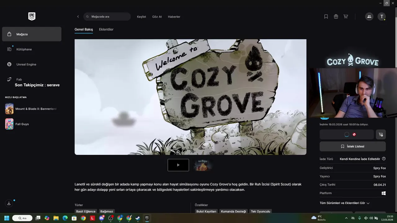
Task: Focus the Mağazada ara search field
Action: 107,17
